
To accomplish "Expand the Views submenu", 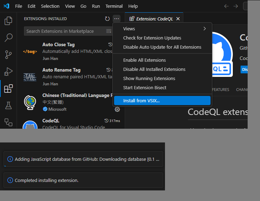I will pos(162,29).
